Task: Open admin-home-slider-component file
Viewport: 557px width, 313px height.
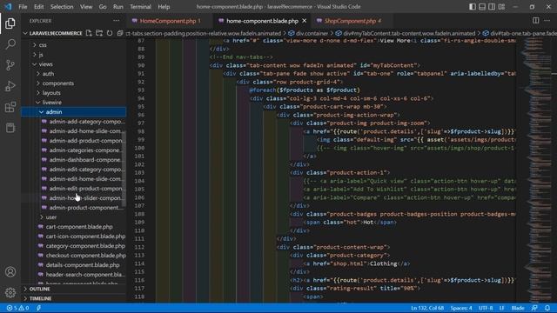Action: [73, 198]
